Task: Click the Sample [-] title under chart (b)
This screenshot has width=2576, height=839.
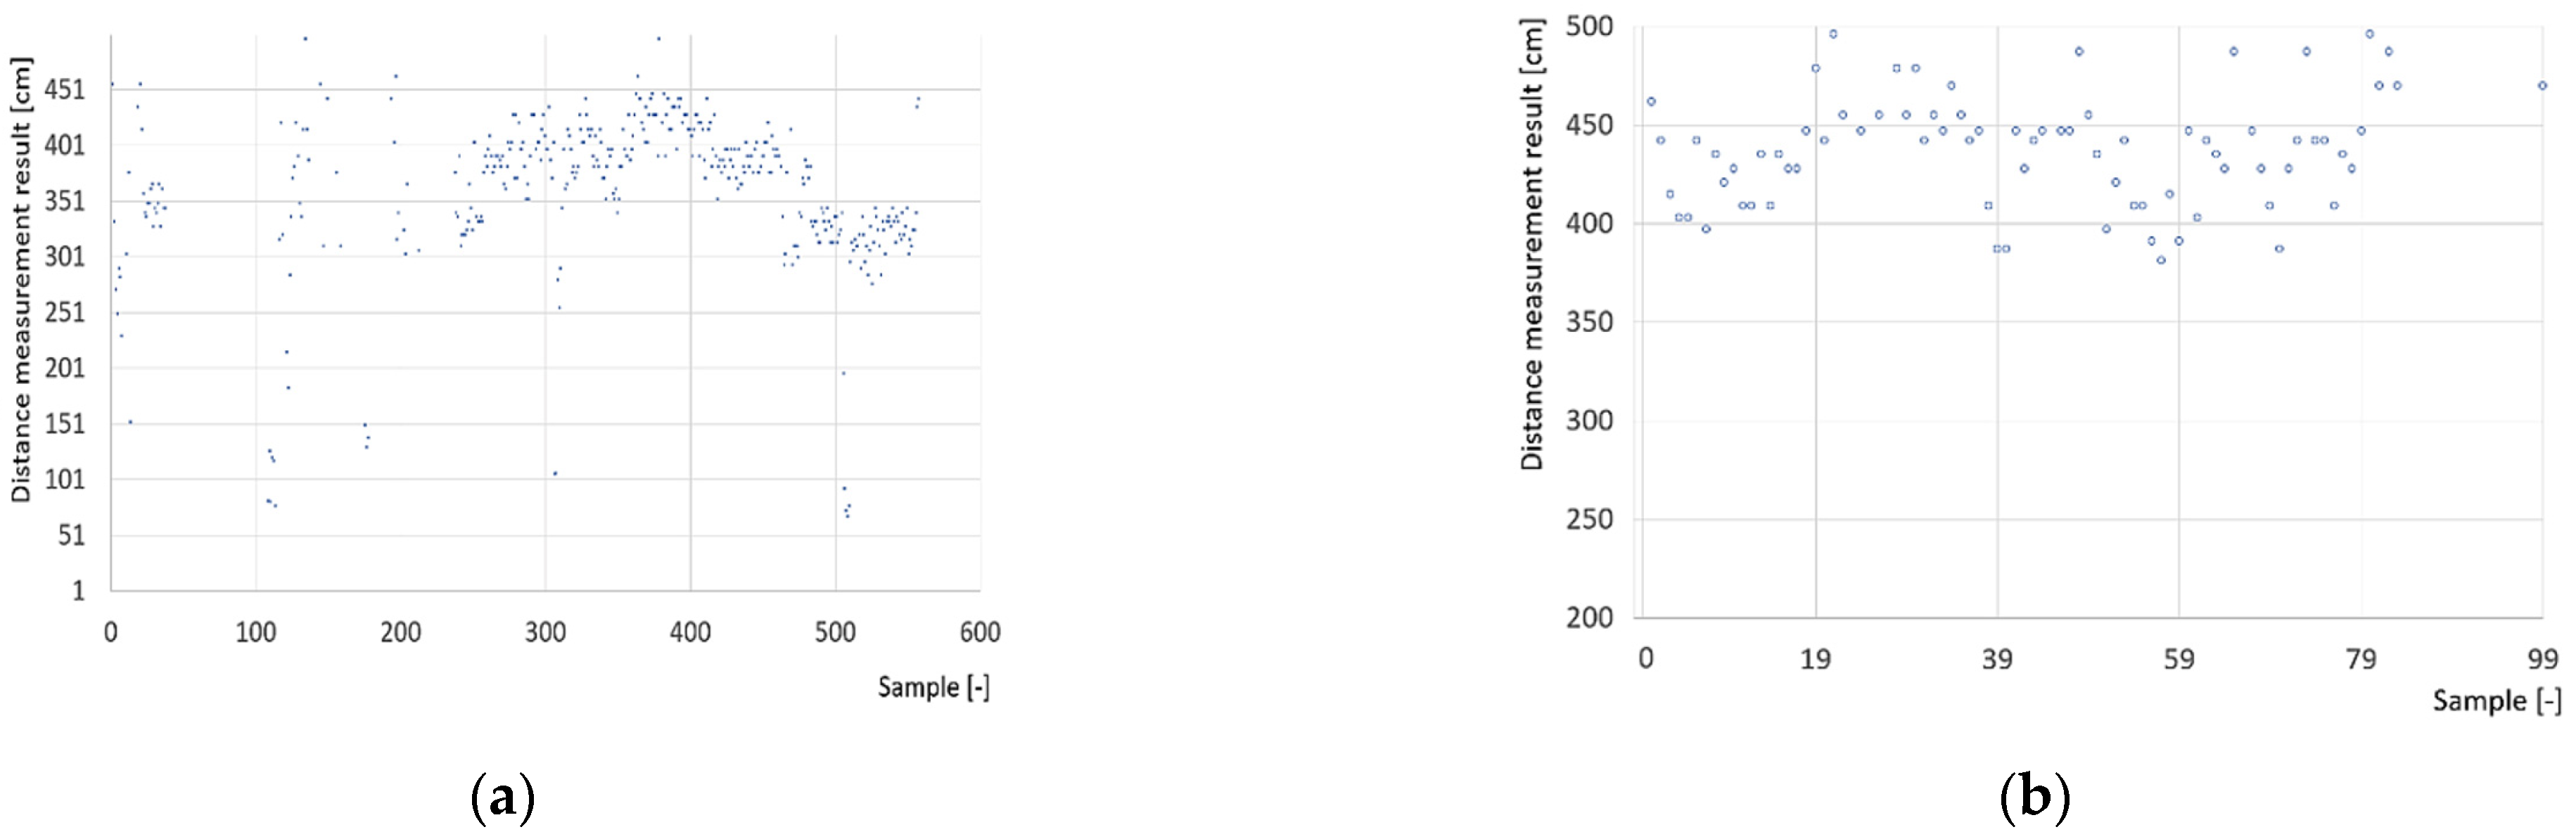Action: pyautogui.click(x=2497, y=701)
